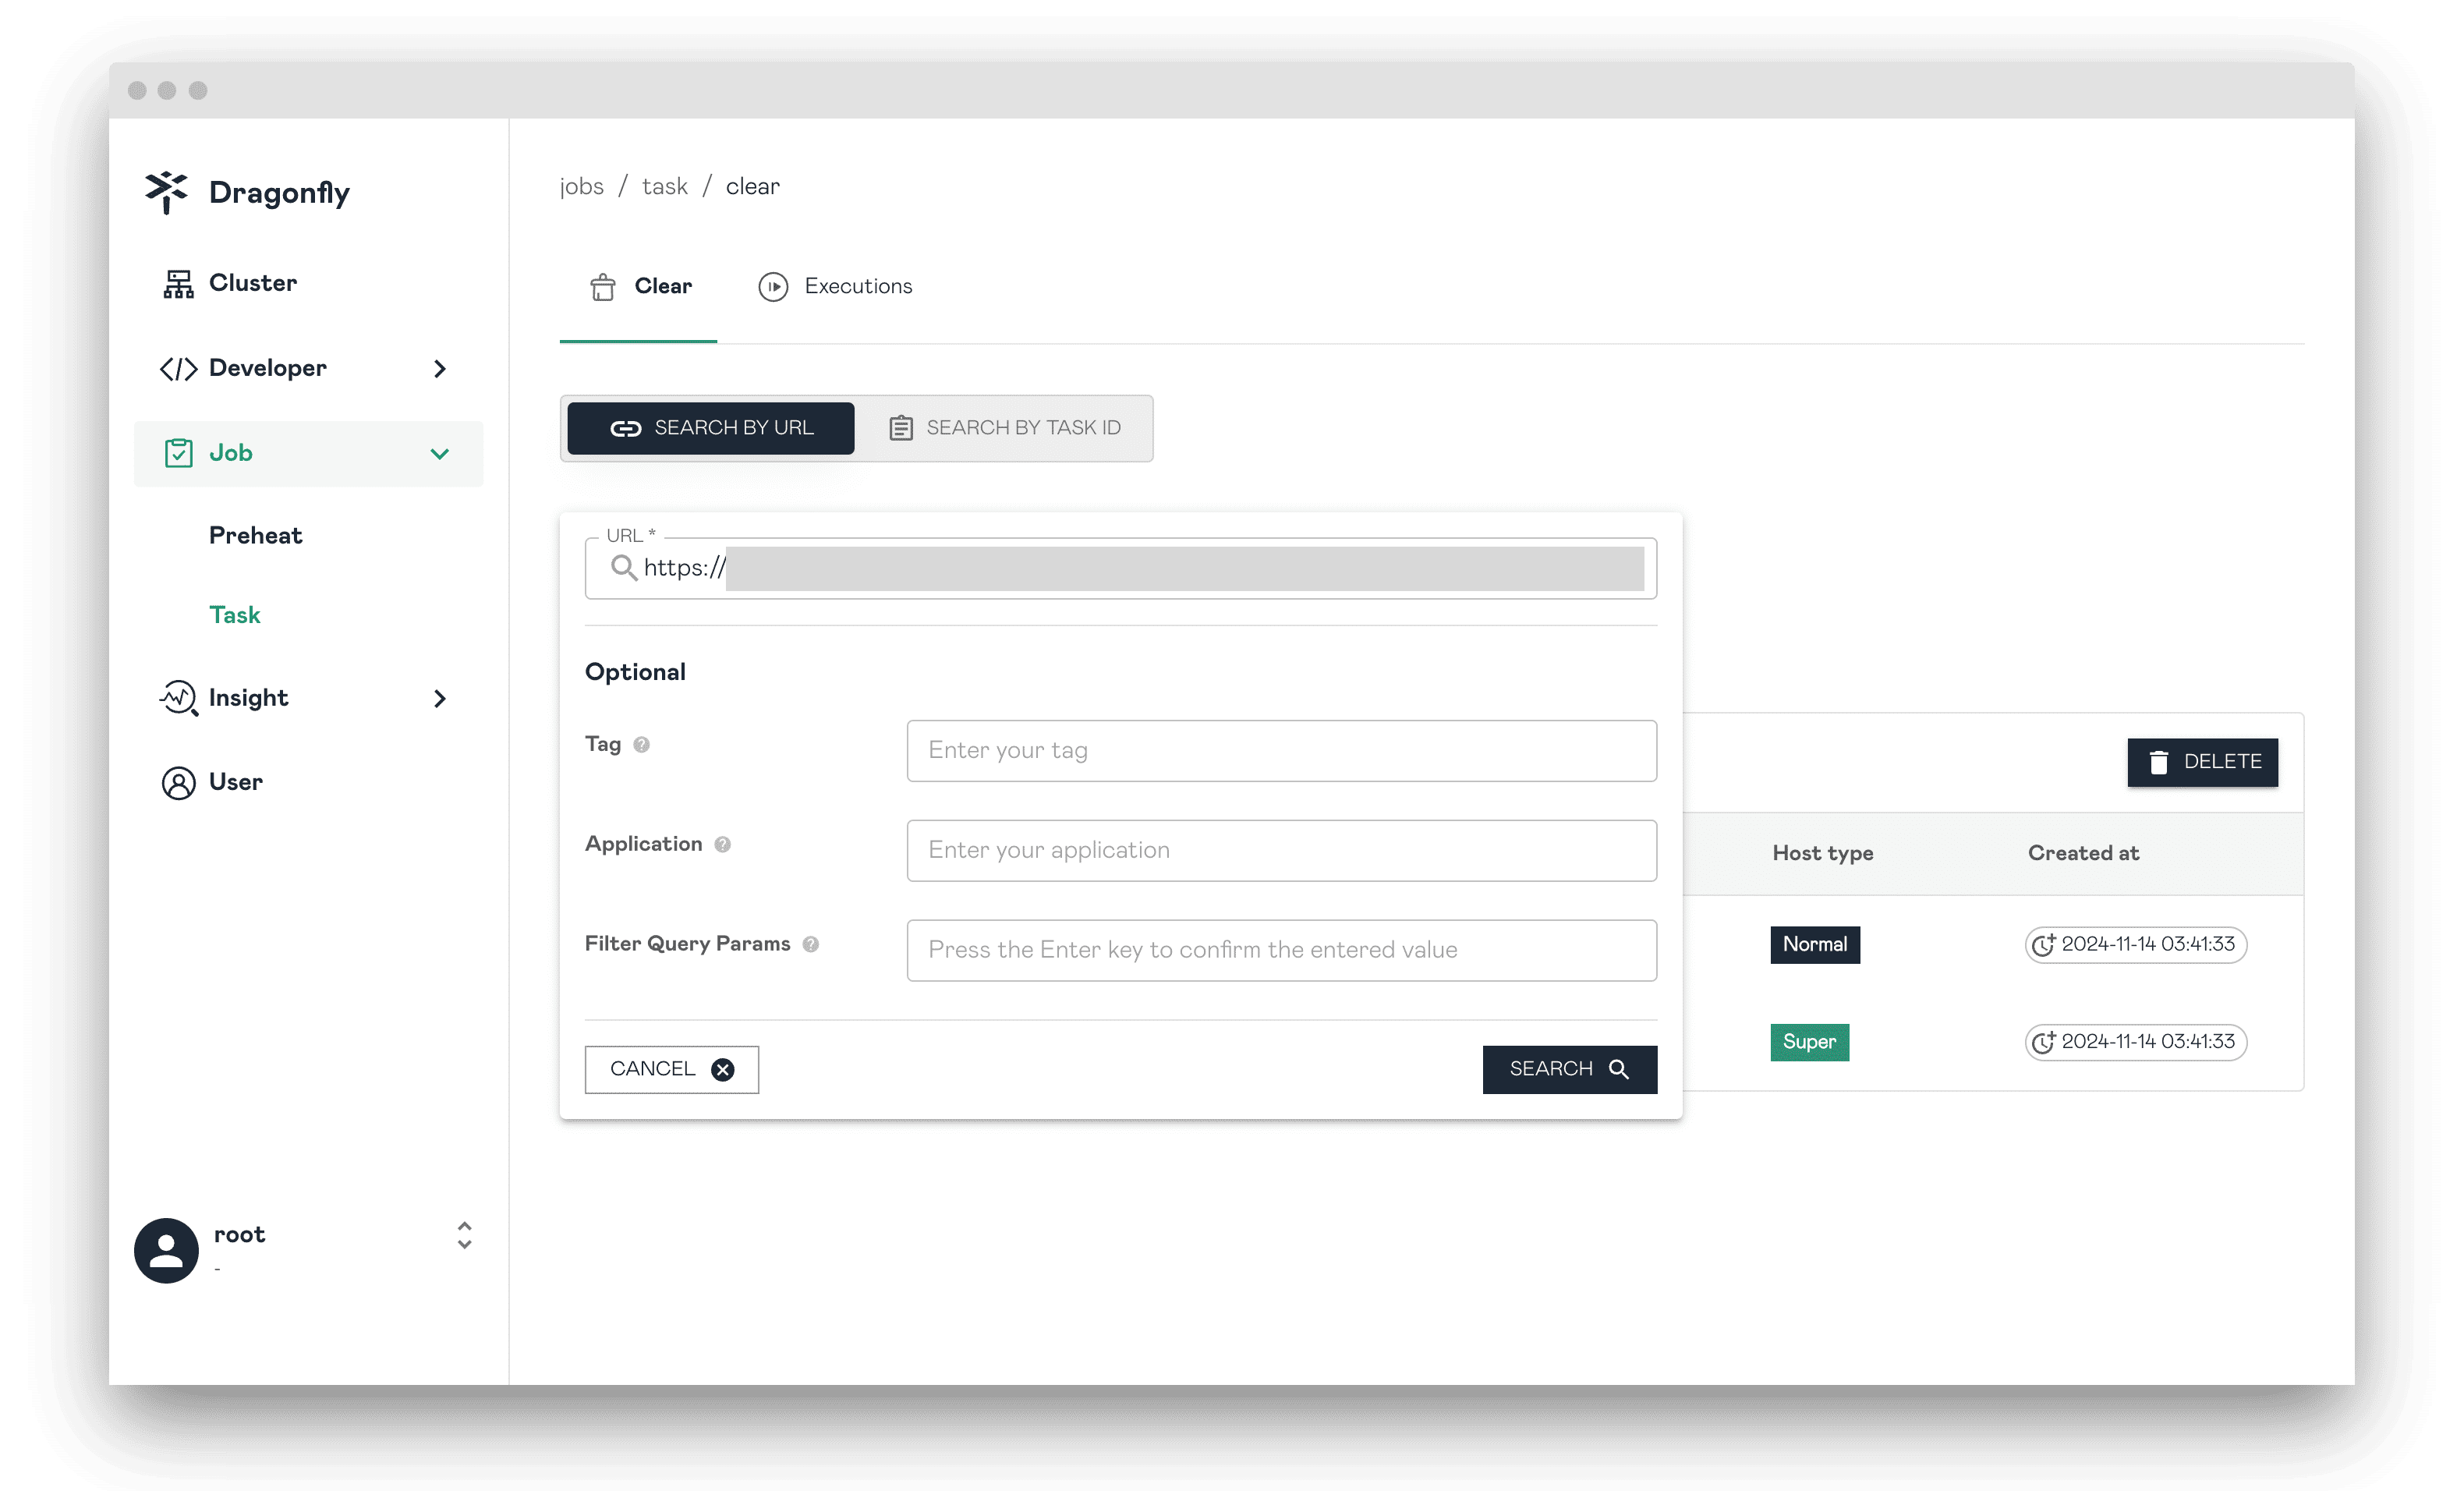
Task: Show help for Tag option
Action: coord(642,745)
